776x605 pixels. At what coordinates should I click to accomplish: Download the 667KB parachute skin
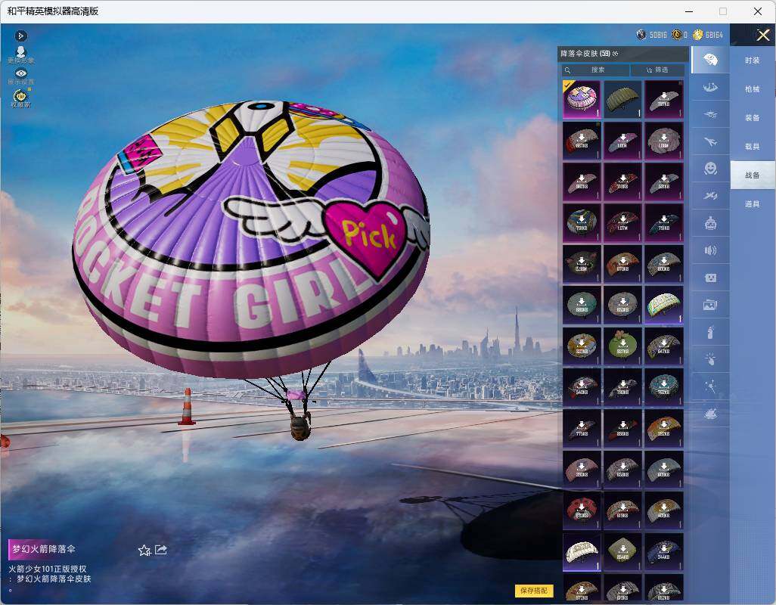click(x=582, y=141)
